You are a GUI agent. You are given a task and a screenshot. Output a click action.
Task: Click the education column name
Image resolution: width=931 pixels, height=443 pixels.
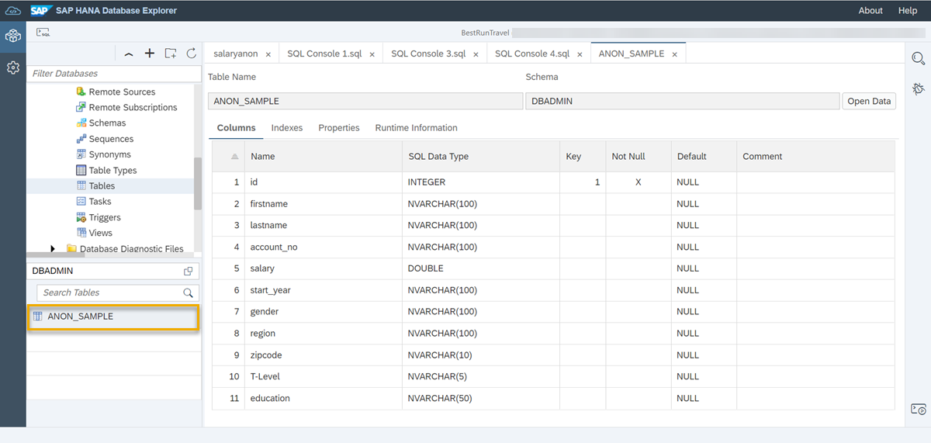(270, 398)
